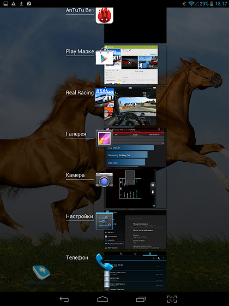
Task: Tap the Back arrow navigation button
Action: [x=64, y=299]
